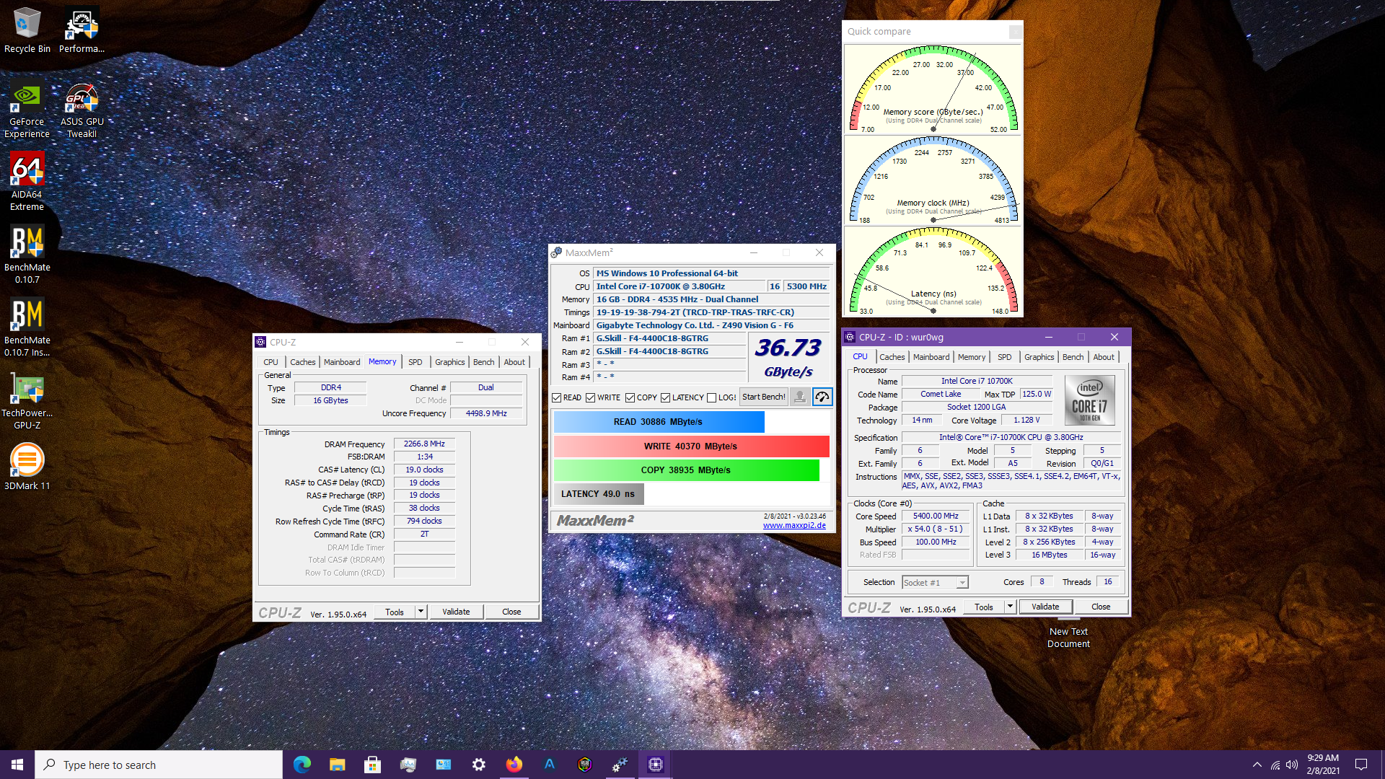Screen dimensions: 1385x779
Task: Open the SPD tab in left CPU-Z
Action: (415, 362)
